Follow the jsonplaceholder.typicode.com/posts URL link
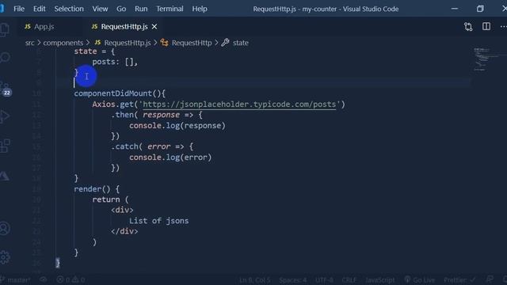This screenshot has height=285, width=507. click(239, 104)
